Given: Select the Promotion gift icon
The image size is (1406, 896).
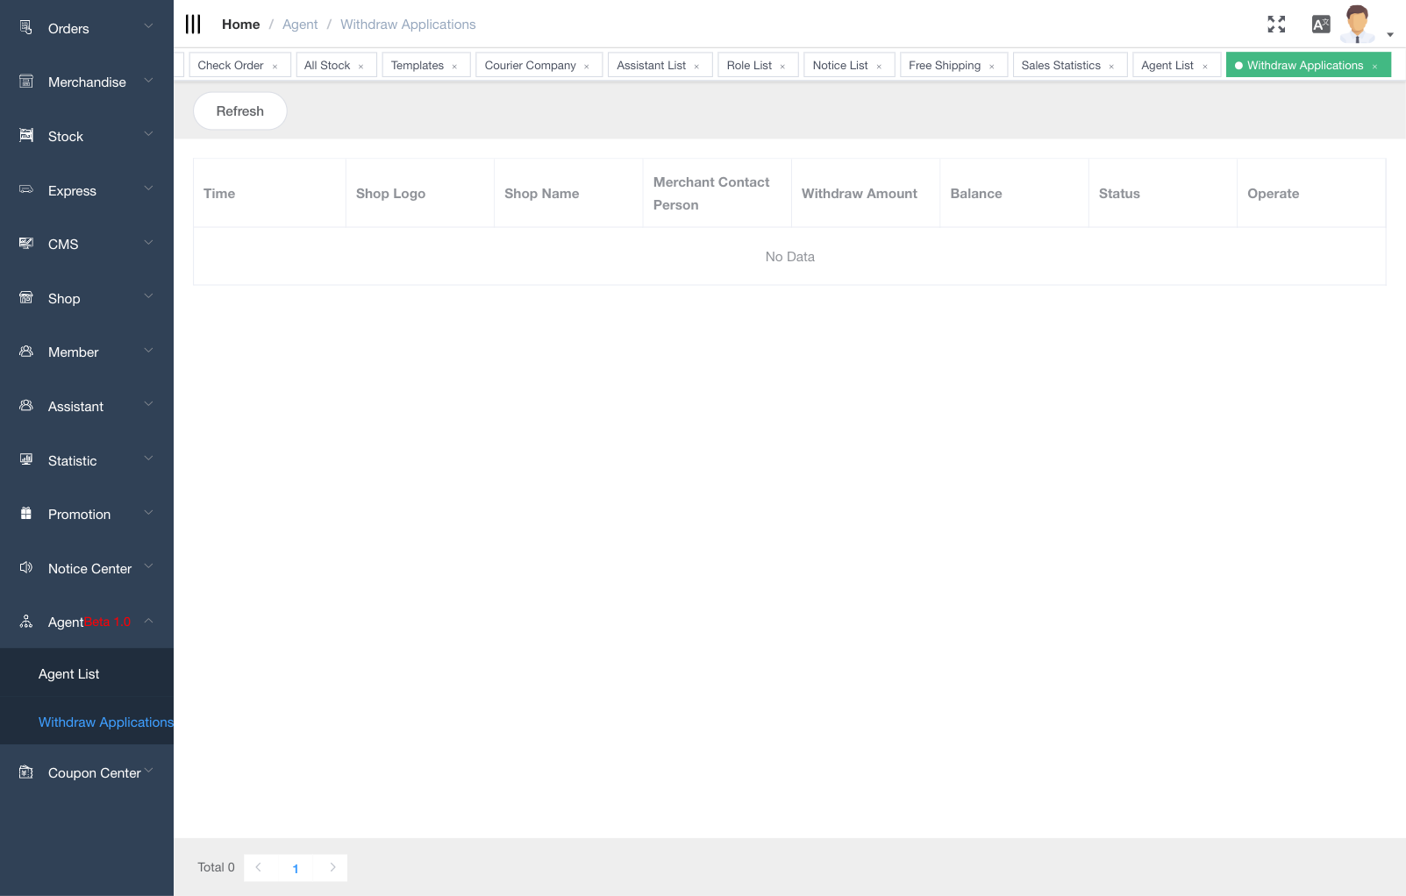Looking at the screenshot, I should pos(26,514).
